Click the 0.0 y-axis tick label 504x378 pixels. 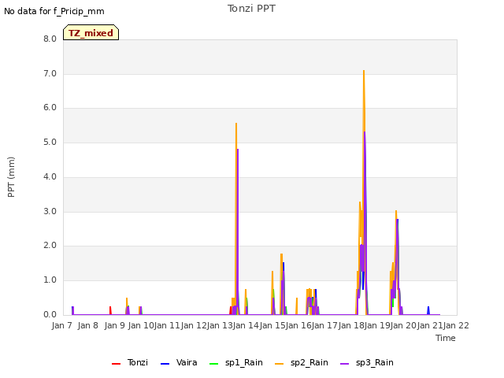click(x=50, y=315)
